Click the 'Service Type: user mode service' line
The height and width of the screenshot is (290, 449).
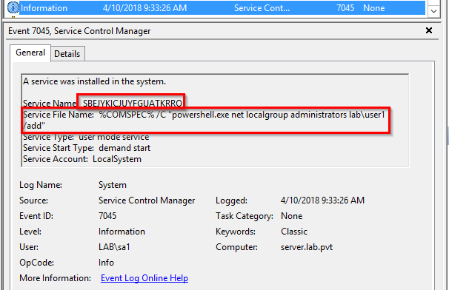[x=86, y=137]
